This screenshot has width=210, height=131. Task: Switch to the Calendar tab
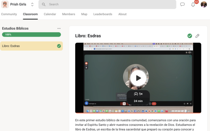50,14
